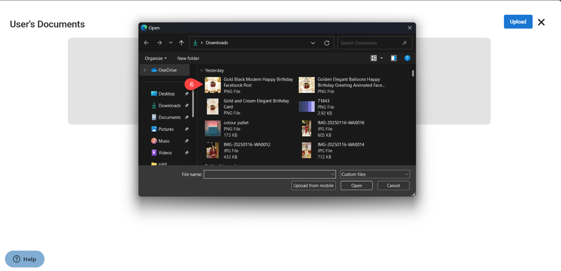Click the File name input field
This screenshot has height=271, width=561.
click(267, 174)
